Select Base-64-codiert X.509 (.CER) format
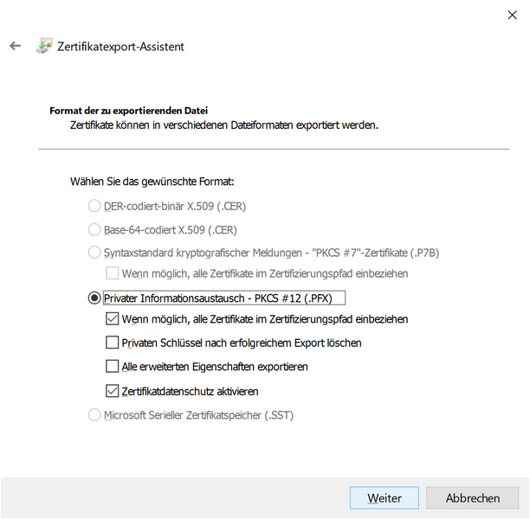 point(94,229)
